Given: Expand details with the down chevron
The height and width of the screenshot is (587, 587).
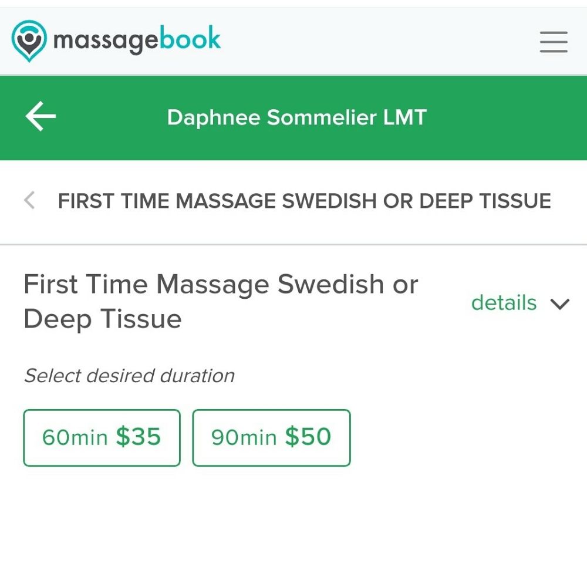Looking at the screenshot, I should pyautogui.click(x=560, y=303).
